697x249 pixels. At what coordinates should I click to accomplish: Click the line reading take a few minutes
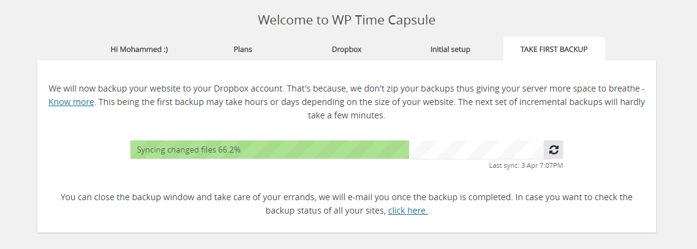347,115
